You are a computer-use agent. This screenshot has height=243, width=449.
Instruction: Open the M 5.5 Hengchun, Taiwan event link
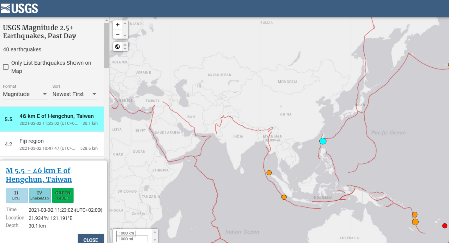(39, 175)
